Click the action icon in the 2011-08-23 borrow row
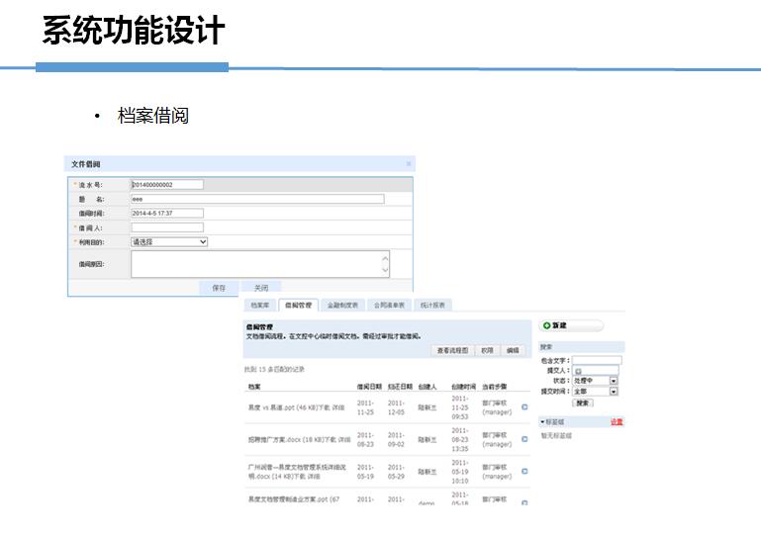The image size is (761, 540). [x=524, y=439]
